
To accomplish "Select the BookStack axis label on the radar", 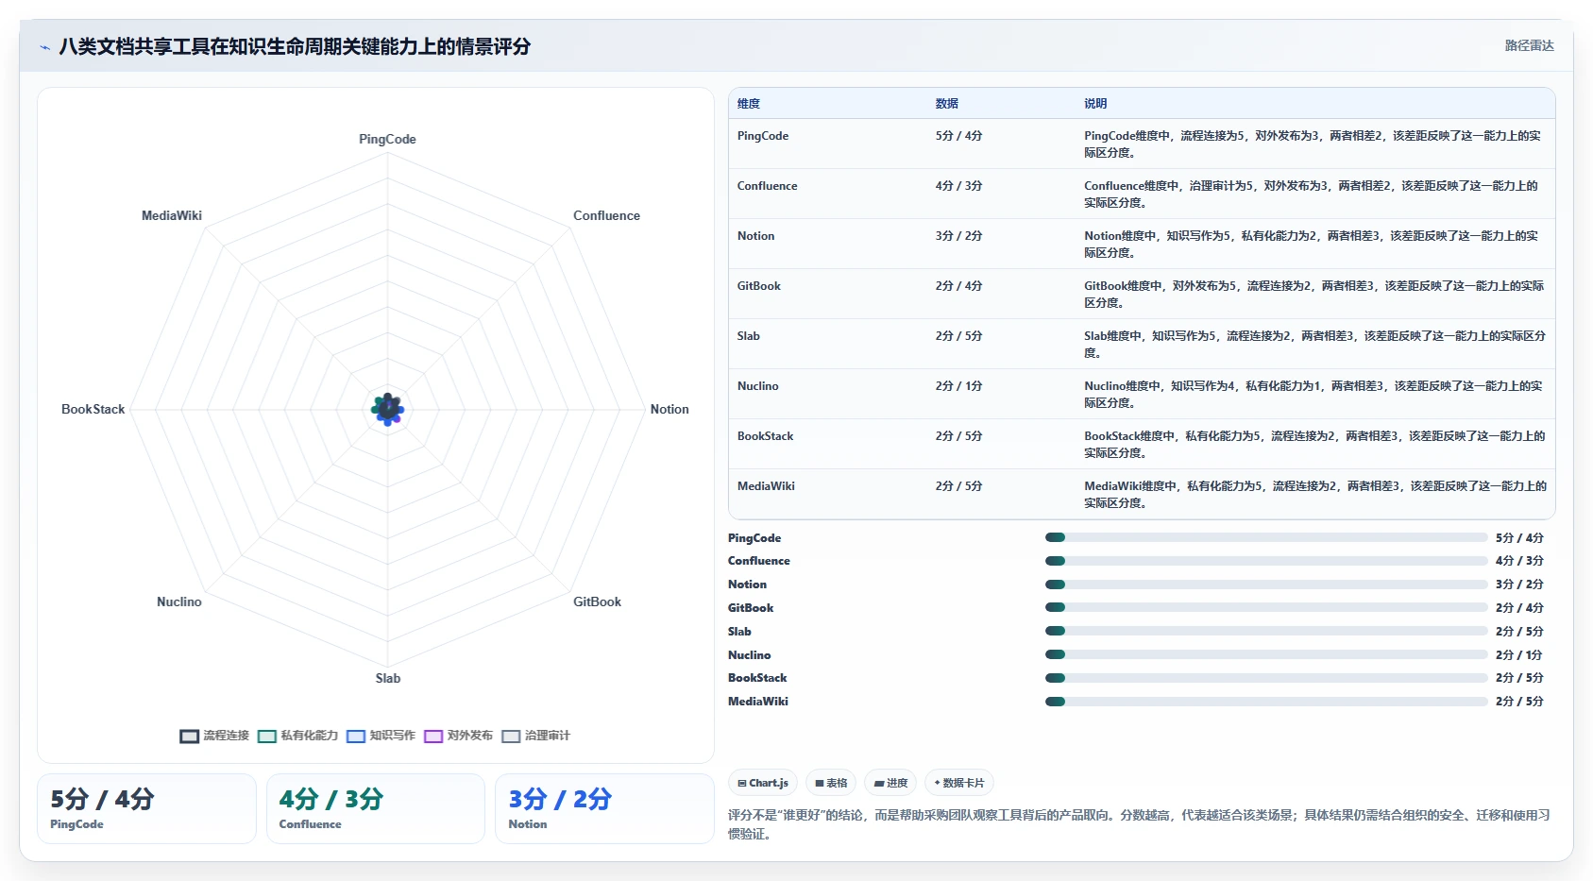I will point(93,409).
